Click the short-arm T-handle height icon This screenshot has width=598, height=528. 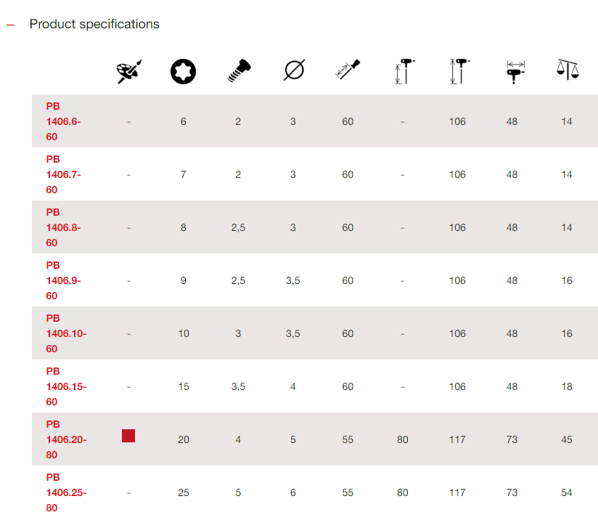coord(403,71)
